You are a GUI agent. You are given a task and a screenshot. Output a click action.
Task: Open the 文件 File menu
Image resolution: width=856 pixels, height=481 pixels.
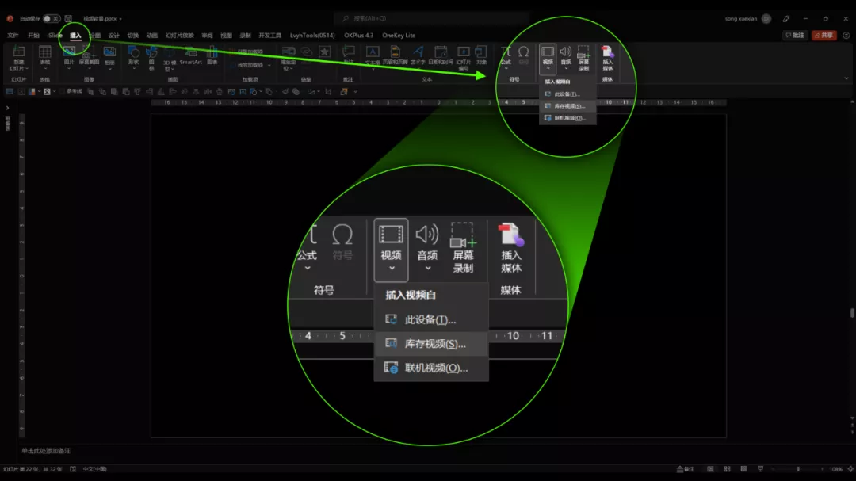13,36
